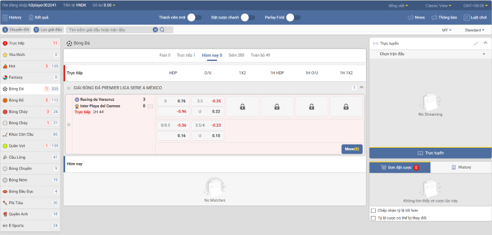Collapse the México league section chevron

(x=362, y=87)
